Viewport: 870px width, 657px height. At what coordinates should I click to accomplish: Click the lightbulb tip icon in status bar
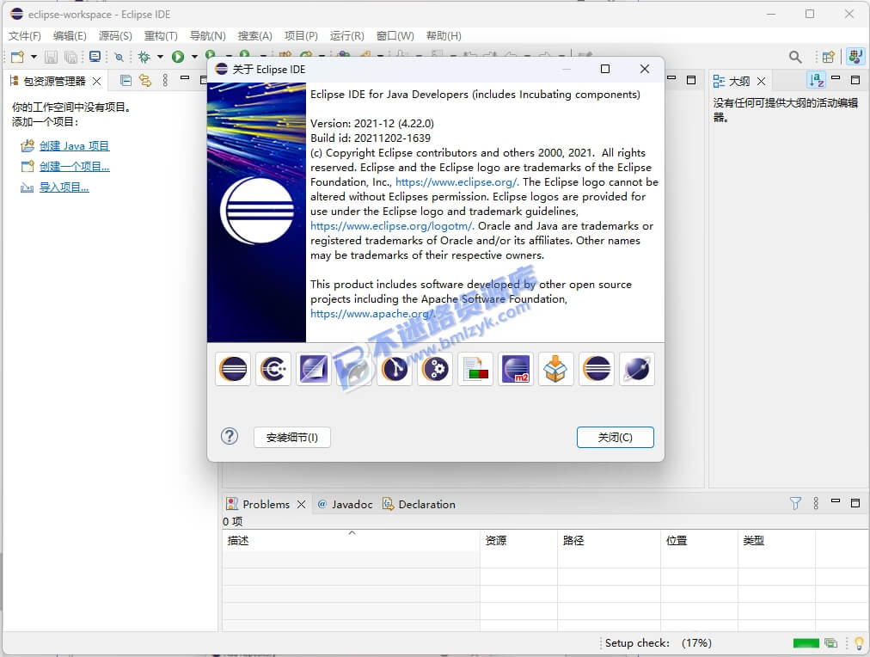pyautogui.click(x=859, y=643)
